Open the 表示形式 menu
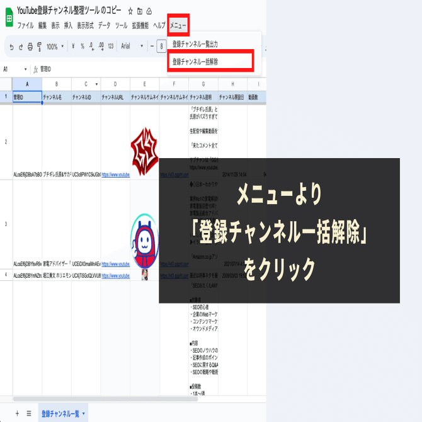Screen dimensions: 422x422 85,26
